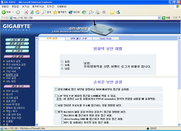
Task: Open the Mail icon dropdown arrow
Action: click(x=93, y=12)
